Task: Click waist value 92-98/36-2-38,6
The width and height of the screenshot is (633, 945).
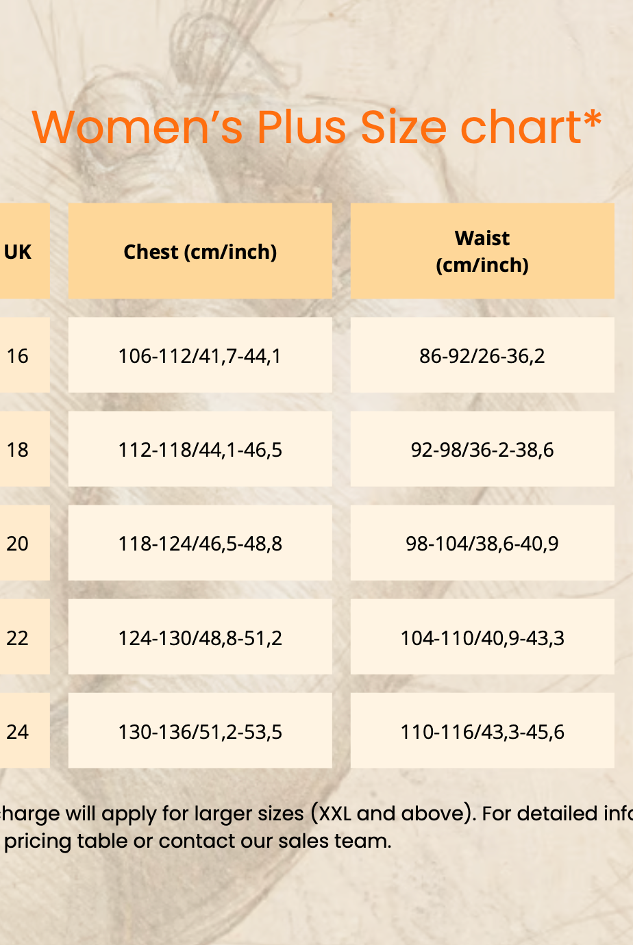Action: point(482,449)
